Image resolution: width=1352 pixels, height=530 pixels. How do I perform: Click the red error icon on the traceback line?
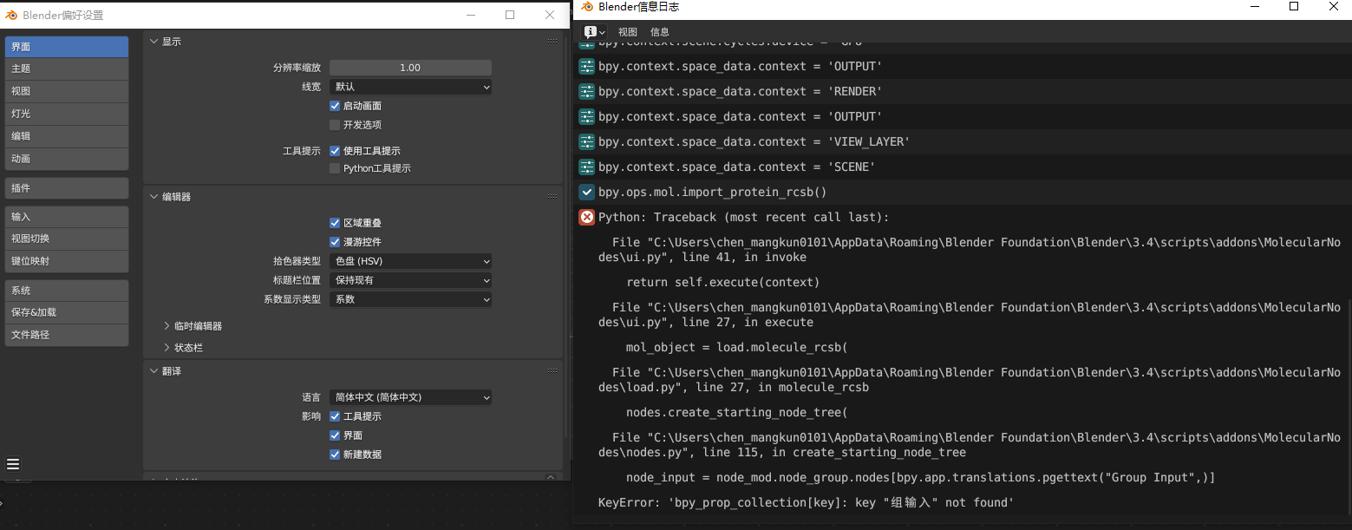[x=586, y=217]
